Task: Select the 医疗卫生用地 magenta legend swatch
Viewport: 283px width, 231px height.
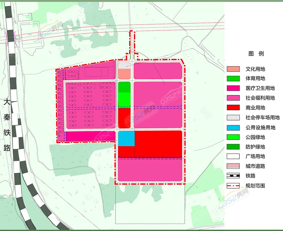Action: 233,88
